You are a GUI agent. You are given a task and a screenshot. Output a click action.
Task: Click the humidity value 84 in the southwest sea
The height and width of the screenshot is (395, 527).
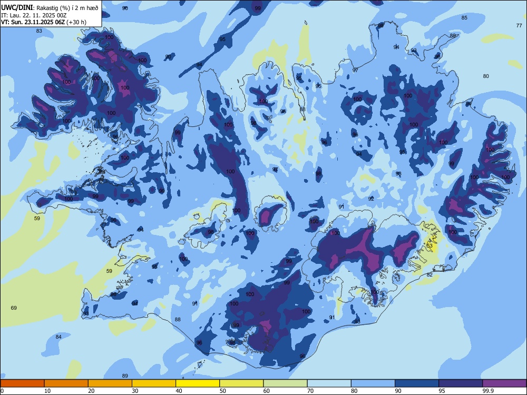[x=58, y=337]
